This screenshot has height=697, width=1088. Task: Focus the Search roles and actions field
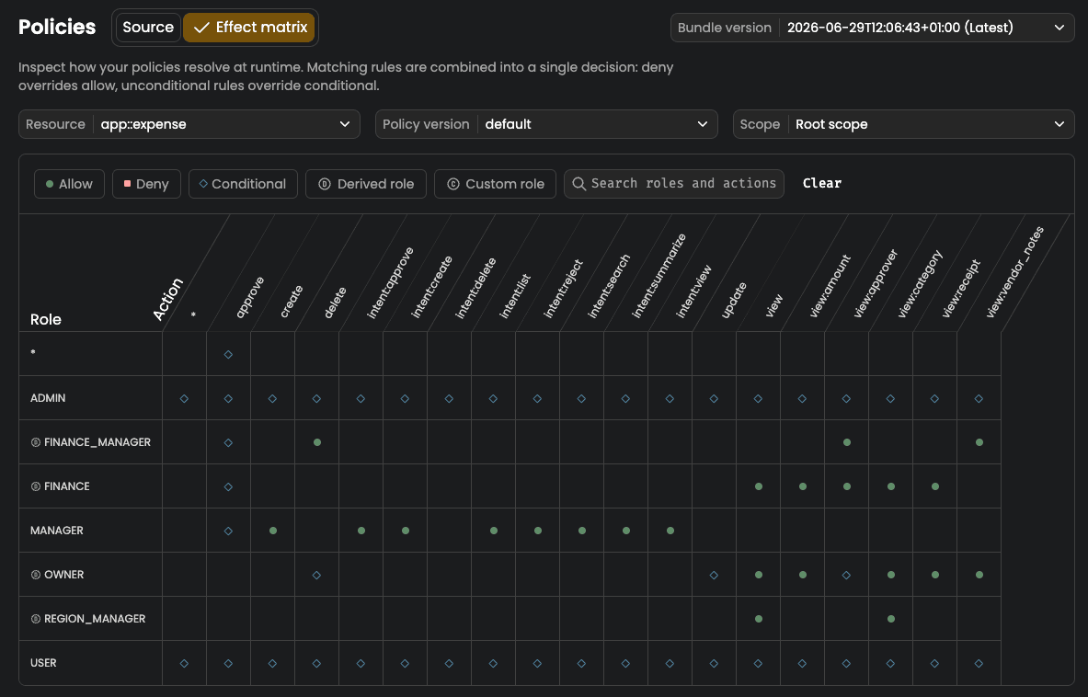click(674, 184)
